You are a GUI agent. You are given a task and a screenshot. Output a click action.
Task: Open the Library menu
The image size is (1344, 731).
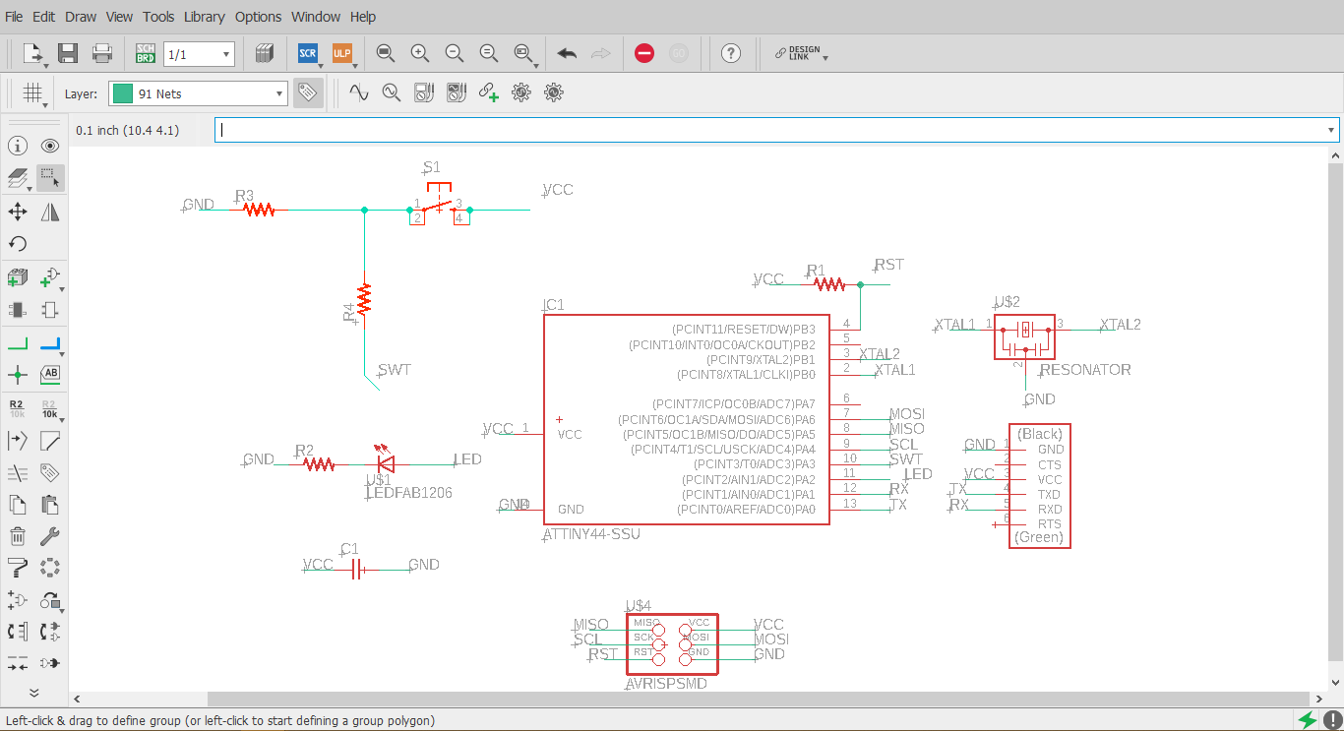[x=204, y=17]
